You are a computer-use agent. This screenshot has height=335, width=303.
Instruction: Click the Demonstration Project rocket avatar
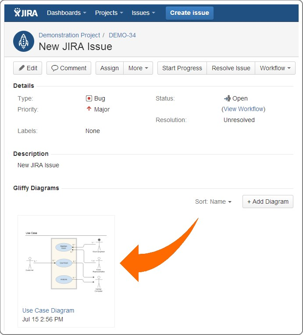(24, 41)
